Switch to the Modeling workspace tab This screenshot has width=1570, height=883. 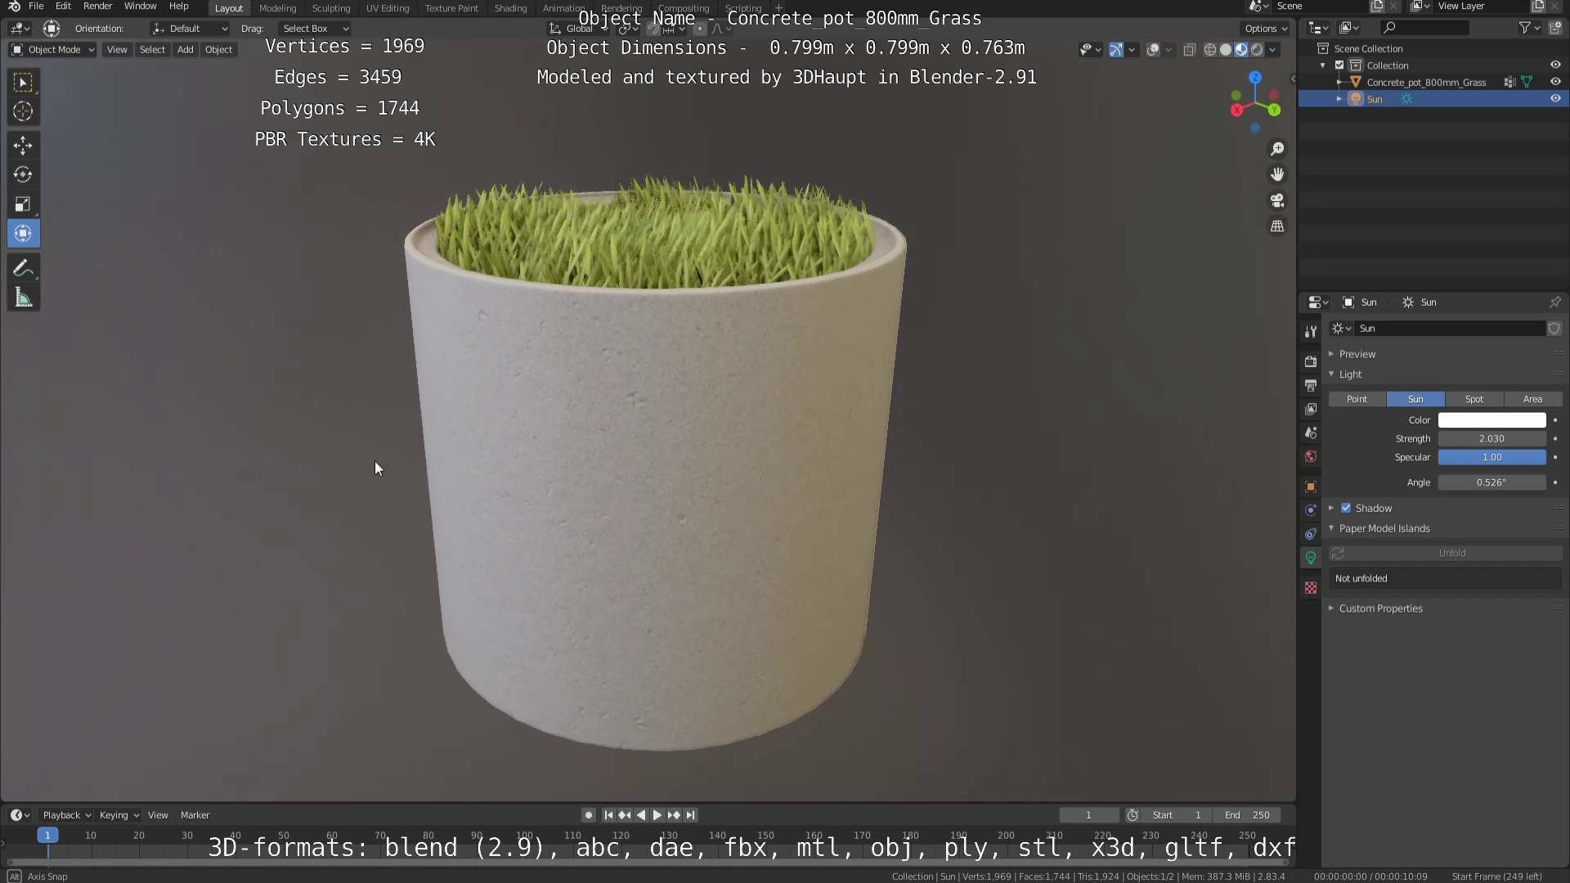pyautogui.click(x=277, y=8)
